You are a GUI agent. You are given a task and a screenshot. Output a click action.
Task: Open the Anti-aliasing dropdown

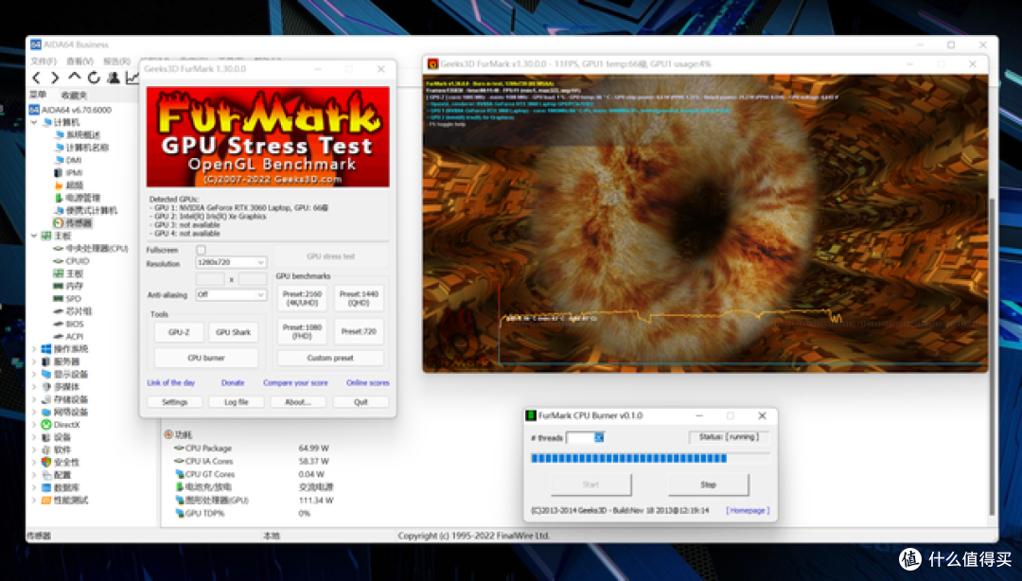[231, 294]
